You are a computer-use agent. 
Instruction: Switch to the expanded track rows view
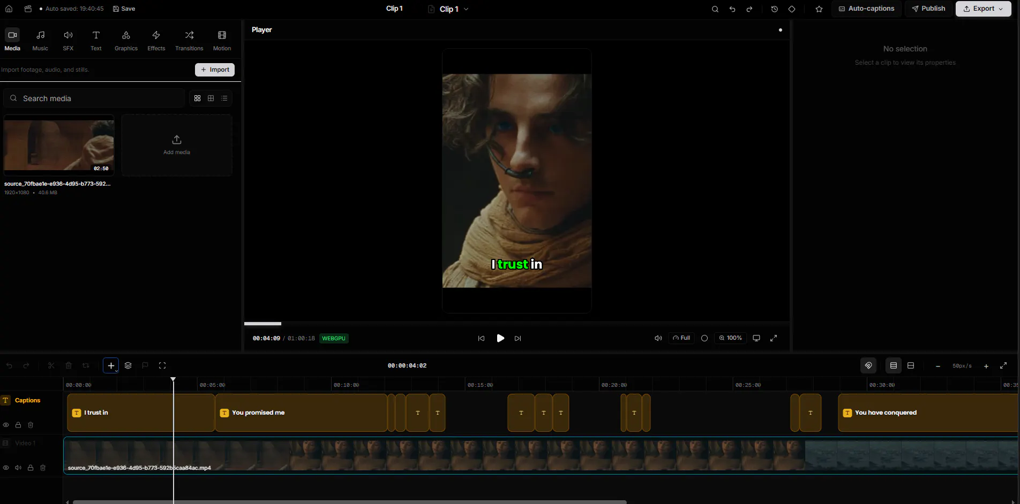(894, 365)
